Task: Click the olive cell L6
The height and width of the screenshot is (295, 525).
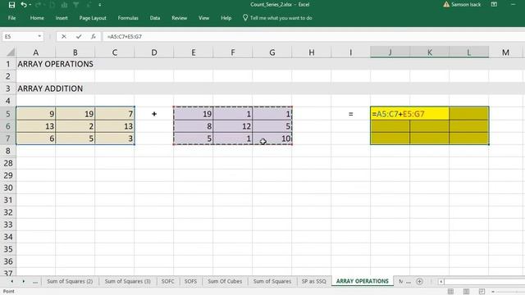Action: pos(469,126)
